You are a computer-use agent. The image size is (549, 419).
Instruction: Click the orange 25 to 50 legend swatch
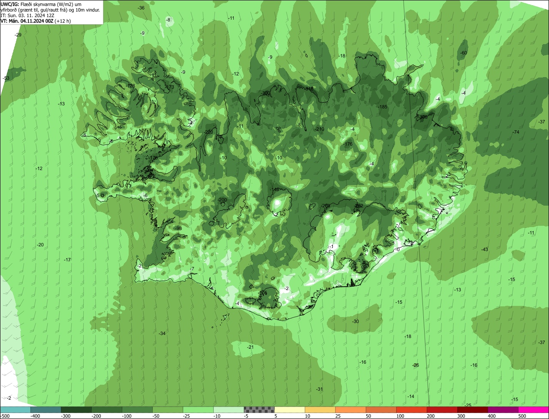coord(350,410)
